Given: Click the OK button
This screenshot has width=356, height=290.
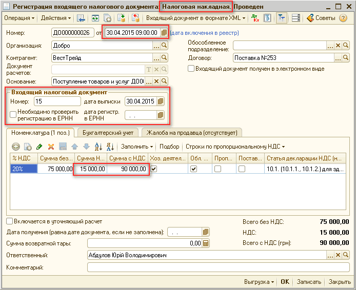Looking at the screenshot, I should (x=285, y=282).
